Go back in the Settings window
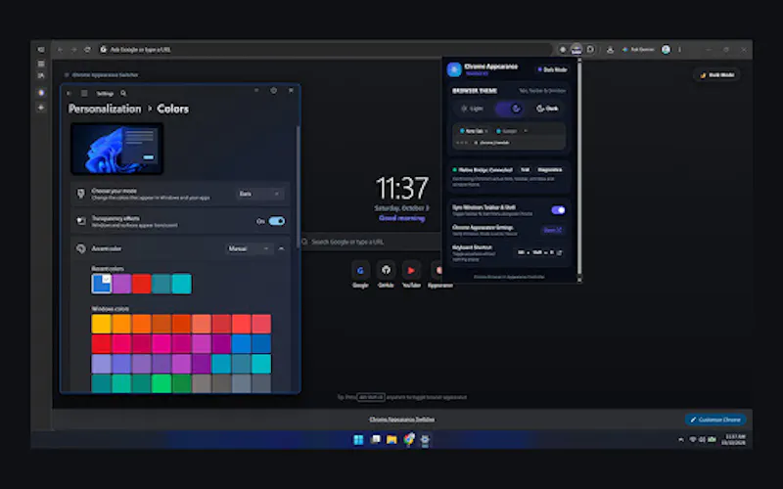The image size is (783, 489). tap(69, 93)
